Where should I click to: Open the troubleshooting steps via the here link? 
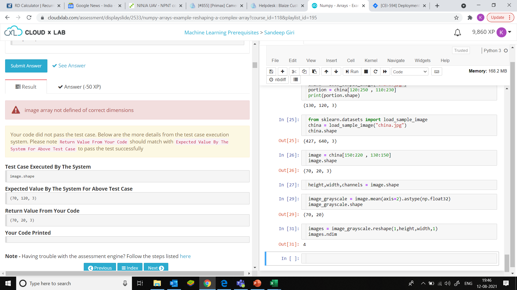coord(185,256)
